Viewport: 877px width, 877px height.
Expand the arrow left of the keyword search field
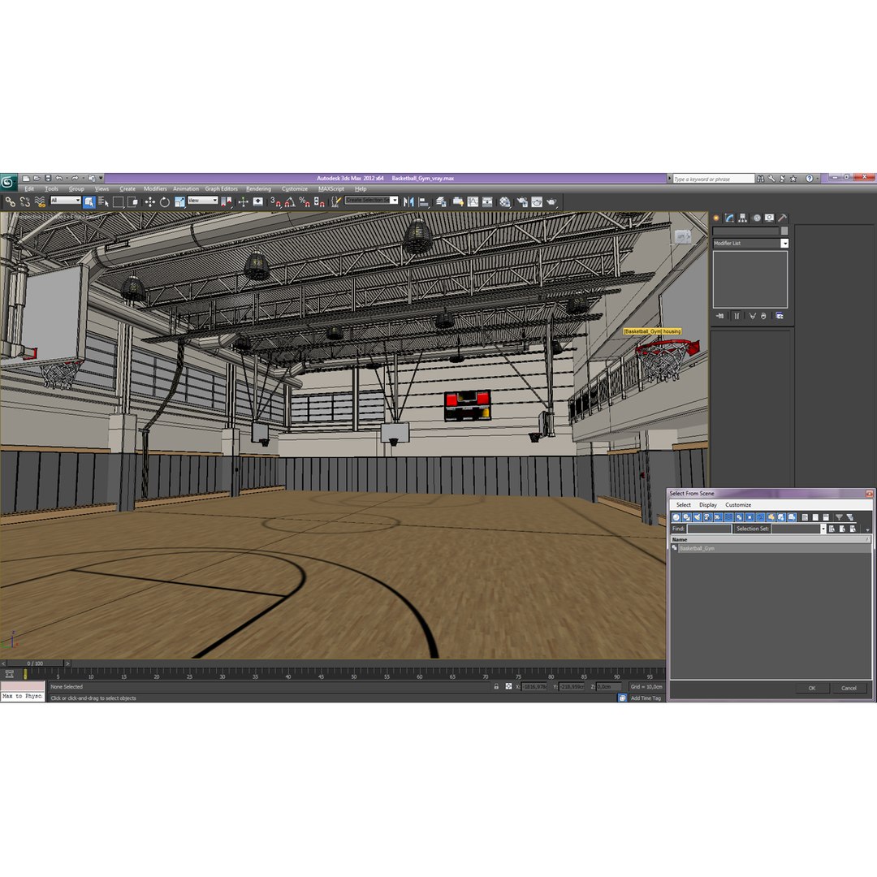(669, 179)
